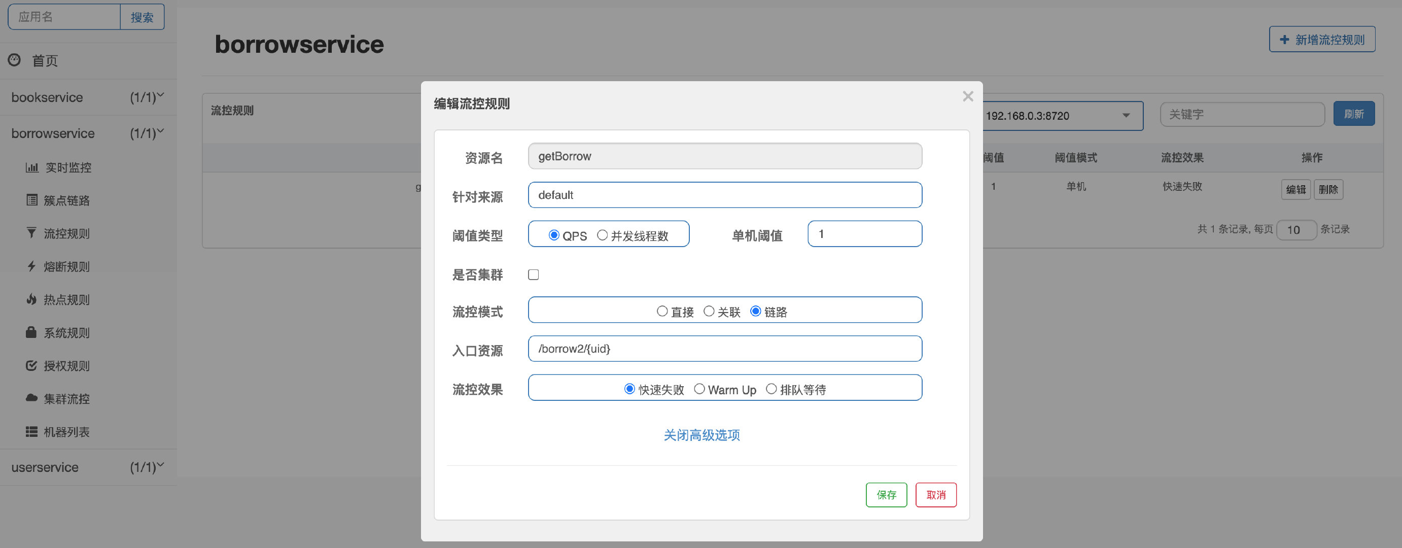Close the 编辑流控规则 dialog with X
The height and width of the screenshot is (548, 1402).
(968, 97)
